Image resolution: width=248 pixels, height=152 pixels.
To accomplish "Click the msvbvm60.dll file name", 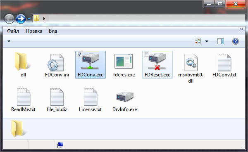I will [191, 78].
